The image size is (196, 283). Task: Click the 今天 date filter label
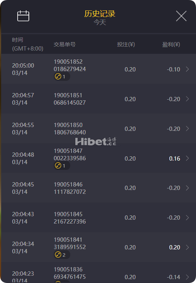click(100, 22)
